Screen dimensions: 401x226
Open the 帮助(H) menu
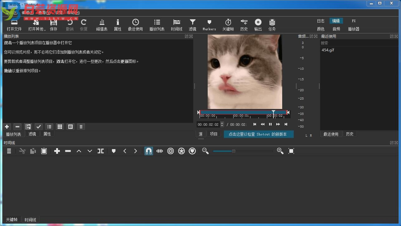[73, 13]
